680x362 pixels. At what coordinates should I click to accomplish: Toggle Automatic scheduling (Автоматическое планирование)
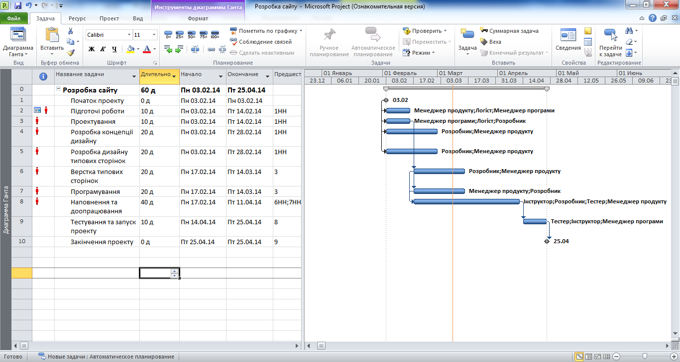click(373, 42)
